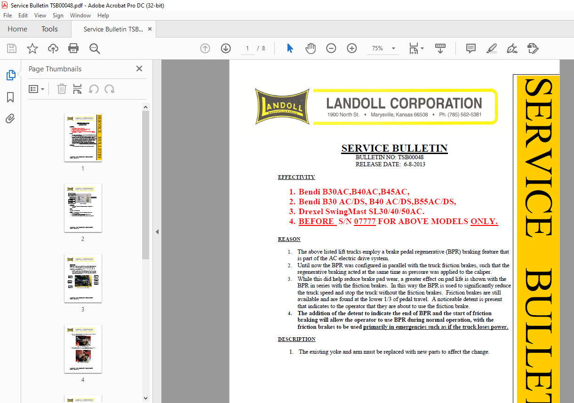Close the Page Thumbnails panel
The width and height of the screenshot is (574, 403).
139,69
